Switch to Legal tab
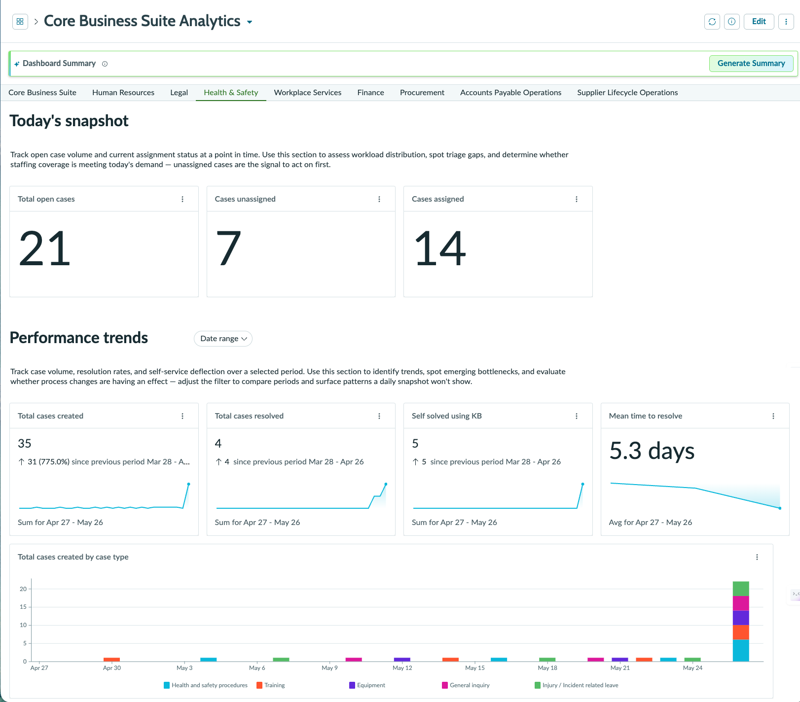Screen dimensions: 800x702 pyautogui.click(x=179, y=93)
